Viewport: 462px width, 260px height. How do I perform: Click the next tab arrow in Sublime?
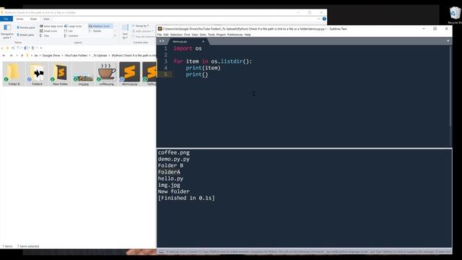[163, 41]
